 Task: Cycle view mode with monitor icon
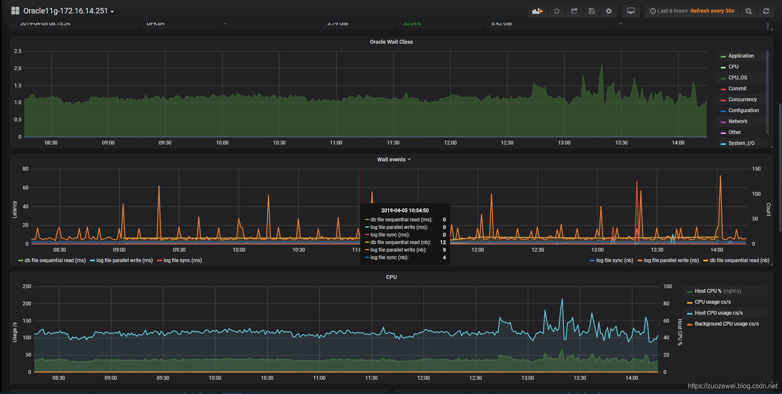tap(631, 11)
